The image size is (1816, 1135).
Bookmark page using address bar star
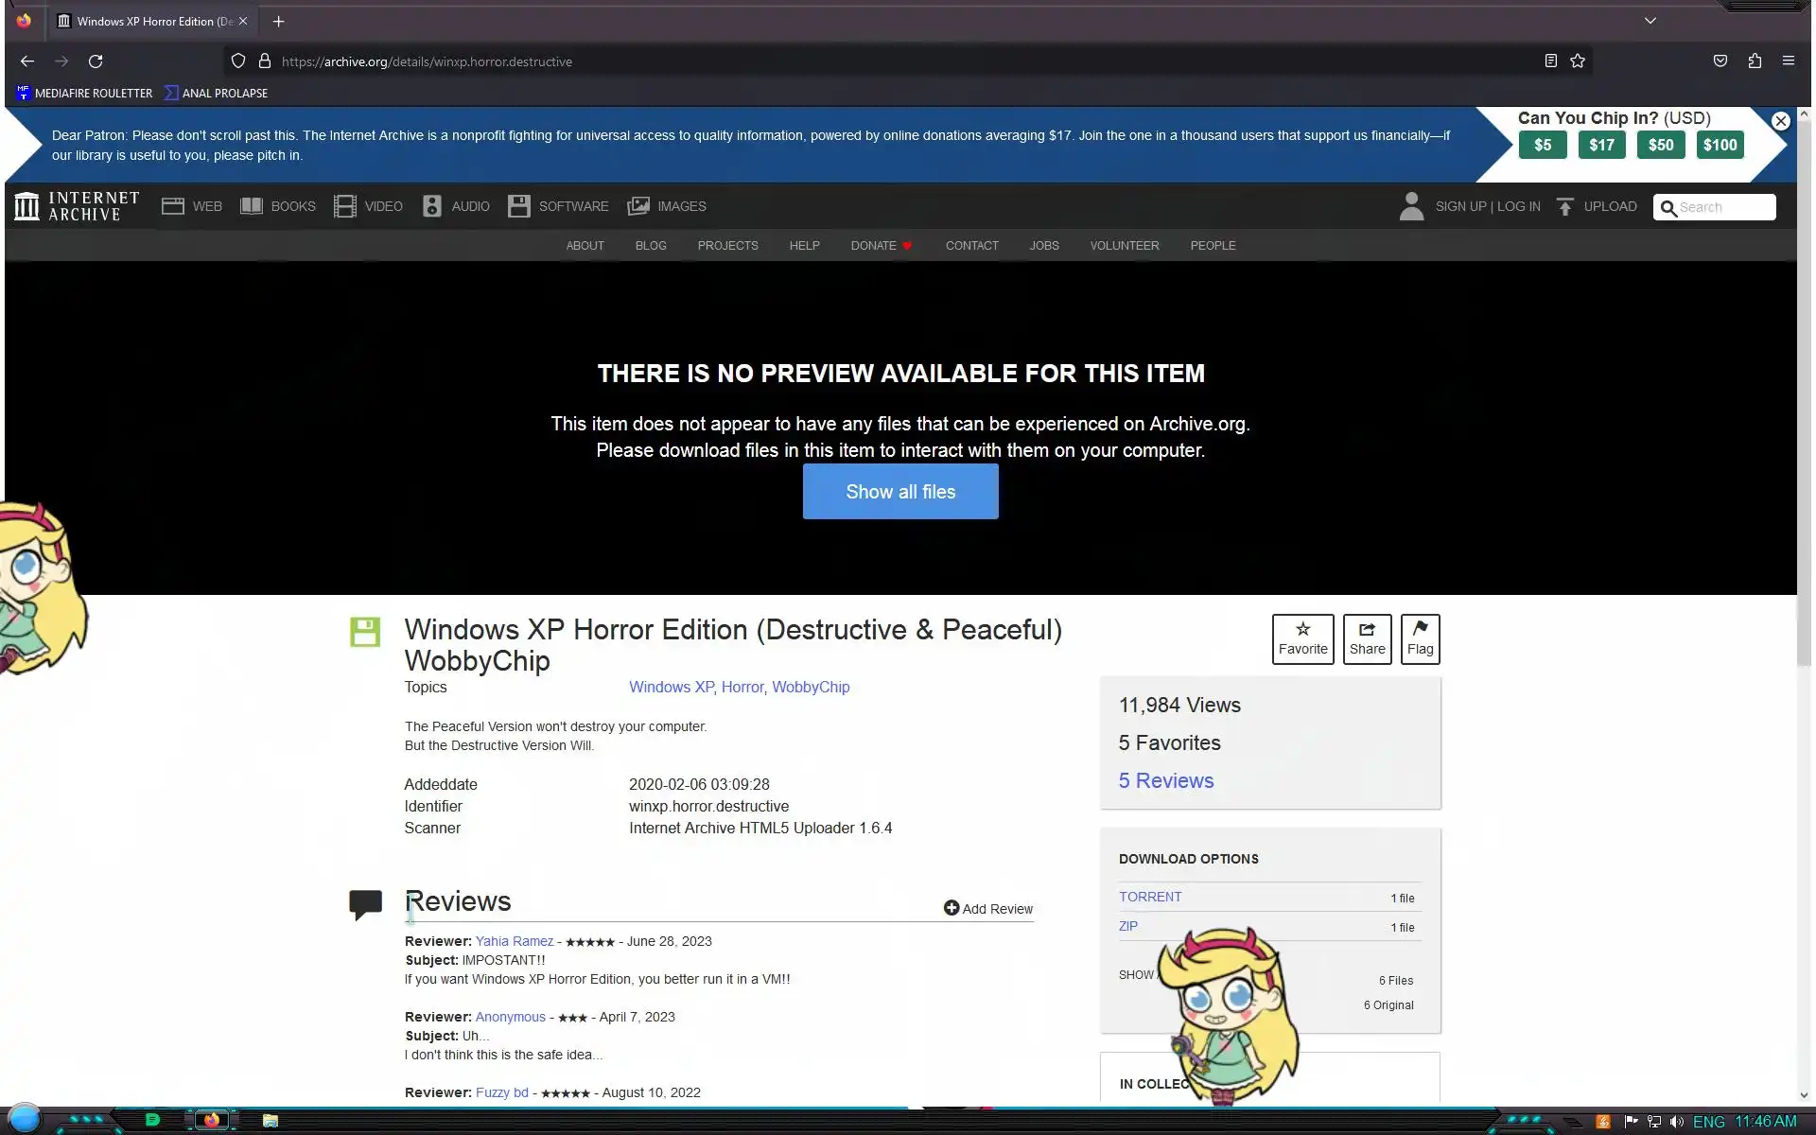point(1578,61)
